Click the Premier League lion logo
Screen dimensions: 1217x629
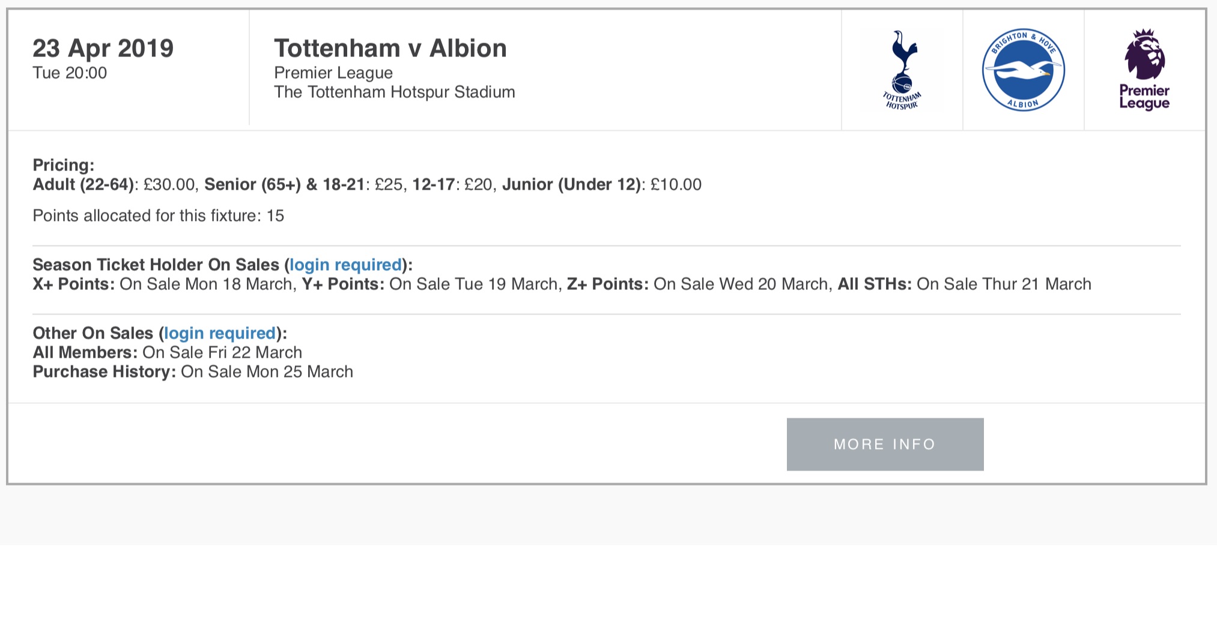tap(1144, 70)
